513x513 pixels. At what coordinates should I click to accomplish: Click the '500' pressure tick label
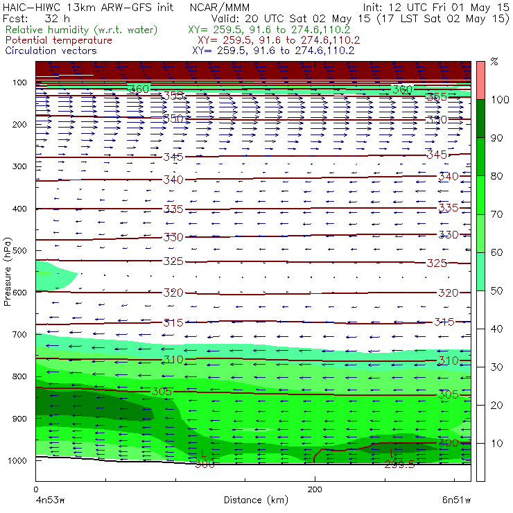click(19, 251)
